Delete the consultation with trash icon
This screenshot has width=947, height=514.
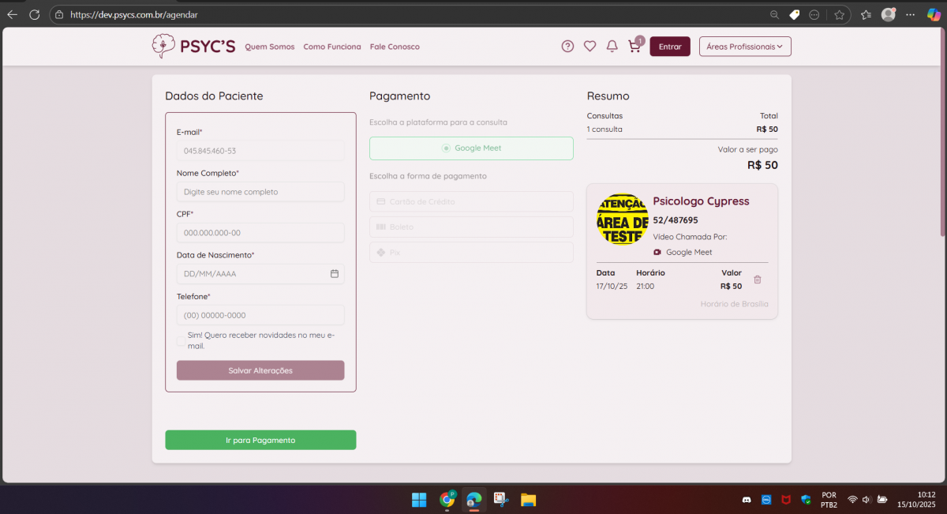tap(758, 280)
